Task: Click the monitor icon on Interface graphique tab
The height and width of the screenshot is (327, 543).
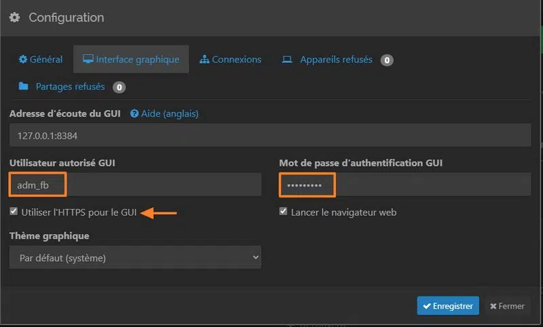Action: [88, 60]
